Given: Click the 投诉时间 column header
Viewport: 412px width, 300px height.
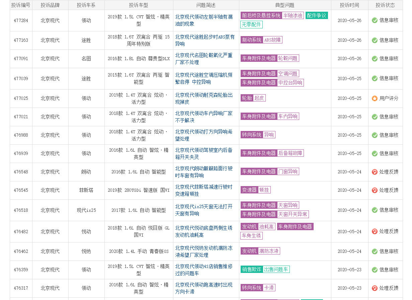Looking at the screenshot, I should [x=349, y=5].
